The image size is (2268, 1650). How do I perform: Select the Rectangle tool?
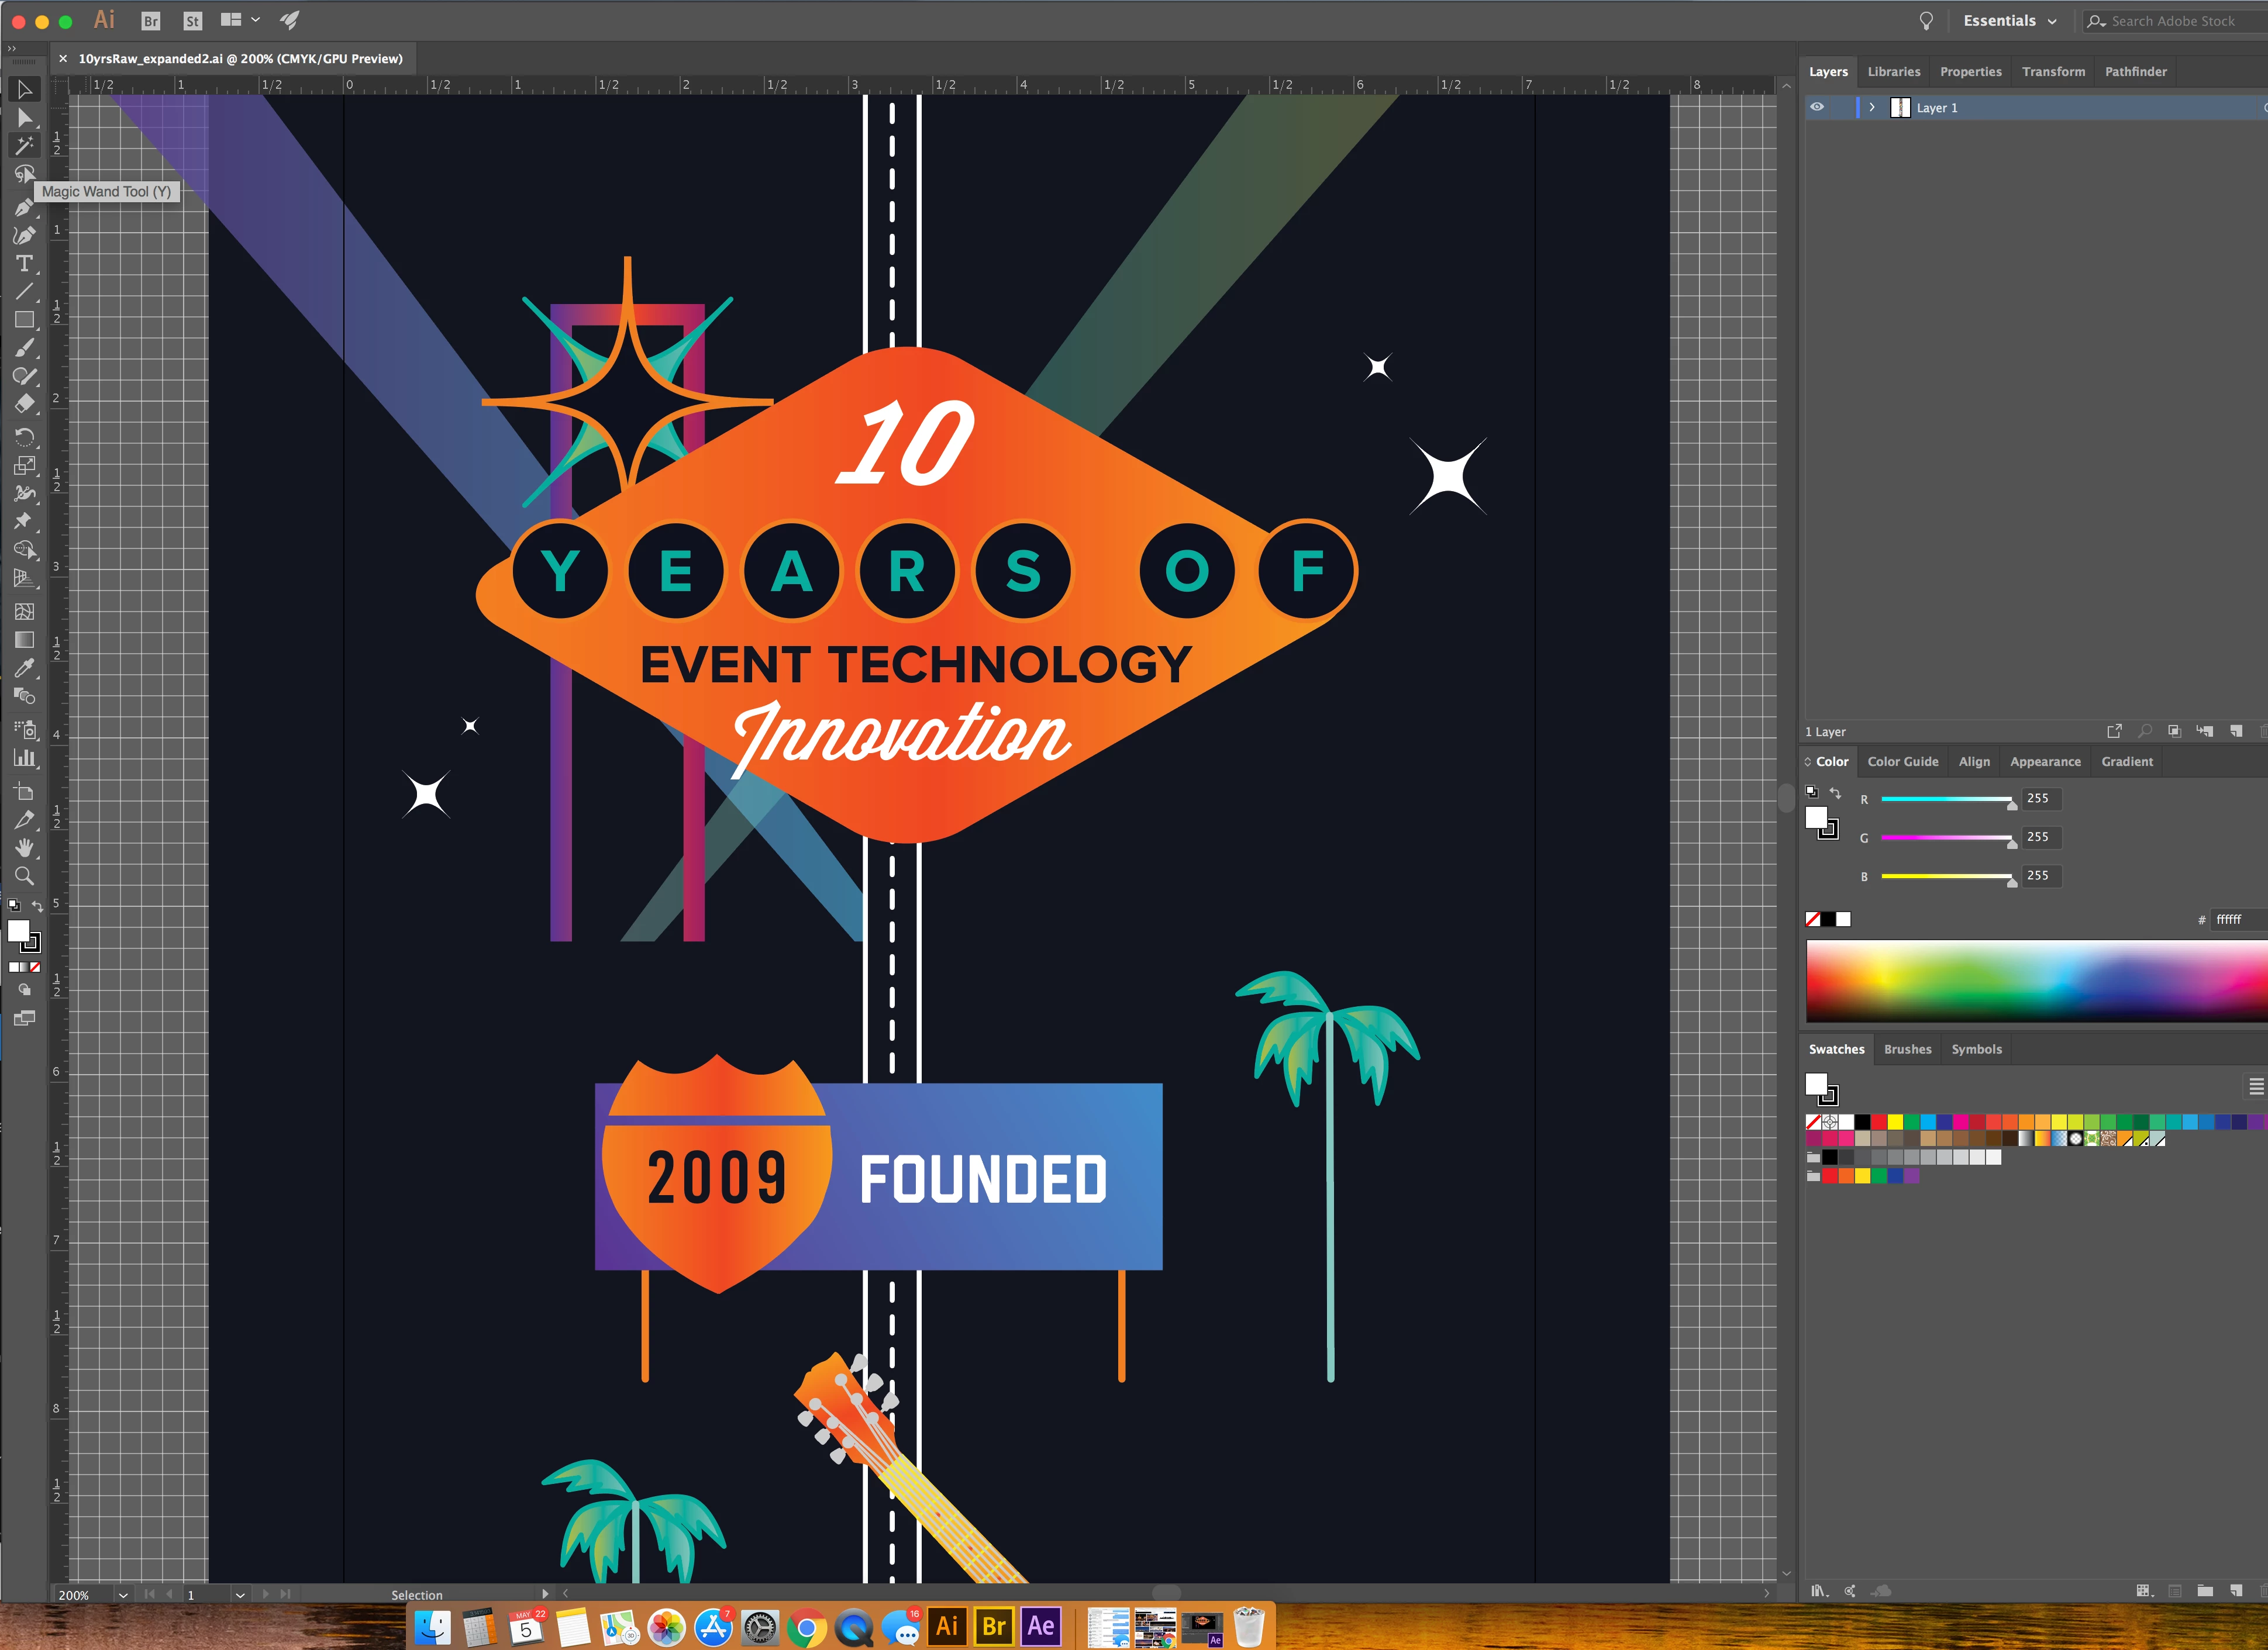(x=24, y=320)
